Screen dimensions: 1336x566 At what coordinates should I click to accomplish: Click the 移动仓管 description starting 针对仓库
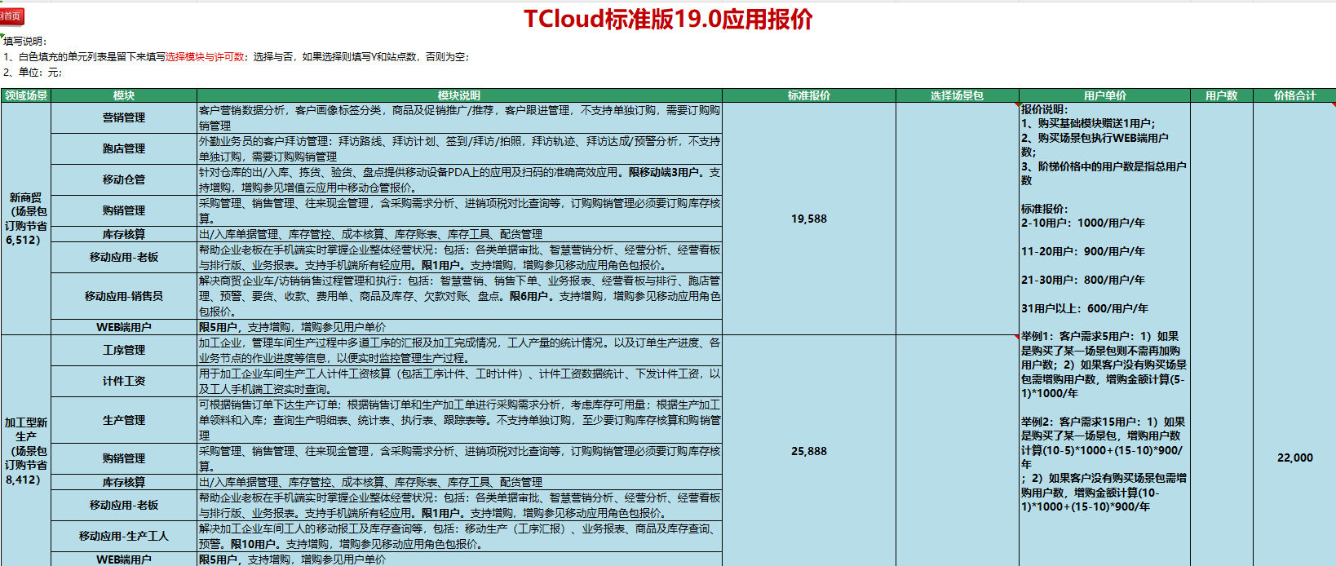click(x=459, y=179)
